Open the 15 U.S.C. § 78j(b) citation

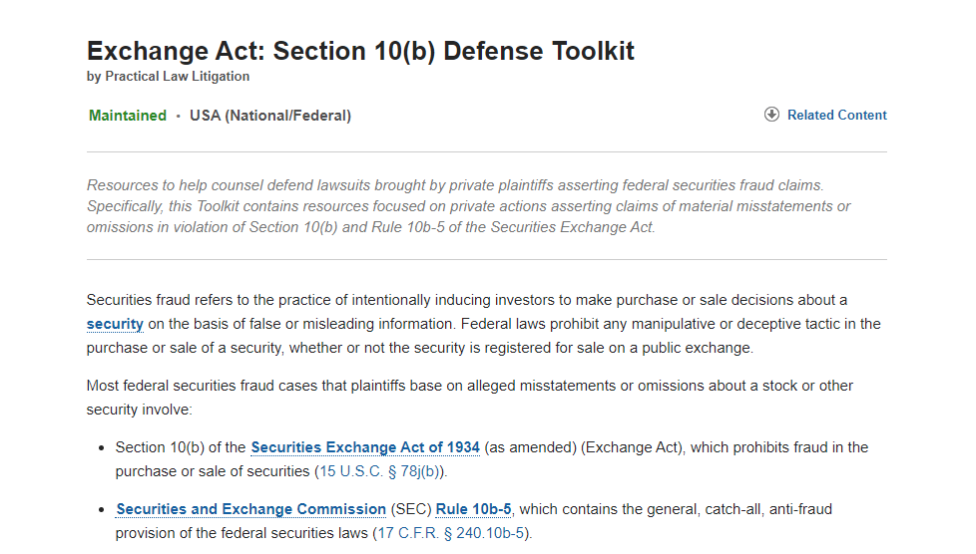click(x=379, y=471)
